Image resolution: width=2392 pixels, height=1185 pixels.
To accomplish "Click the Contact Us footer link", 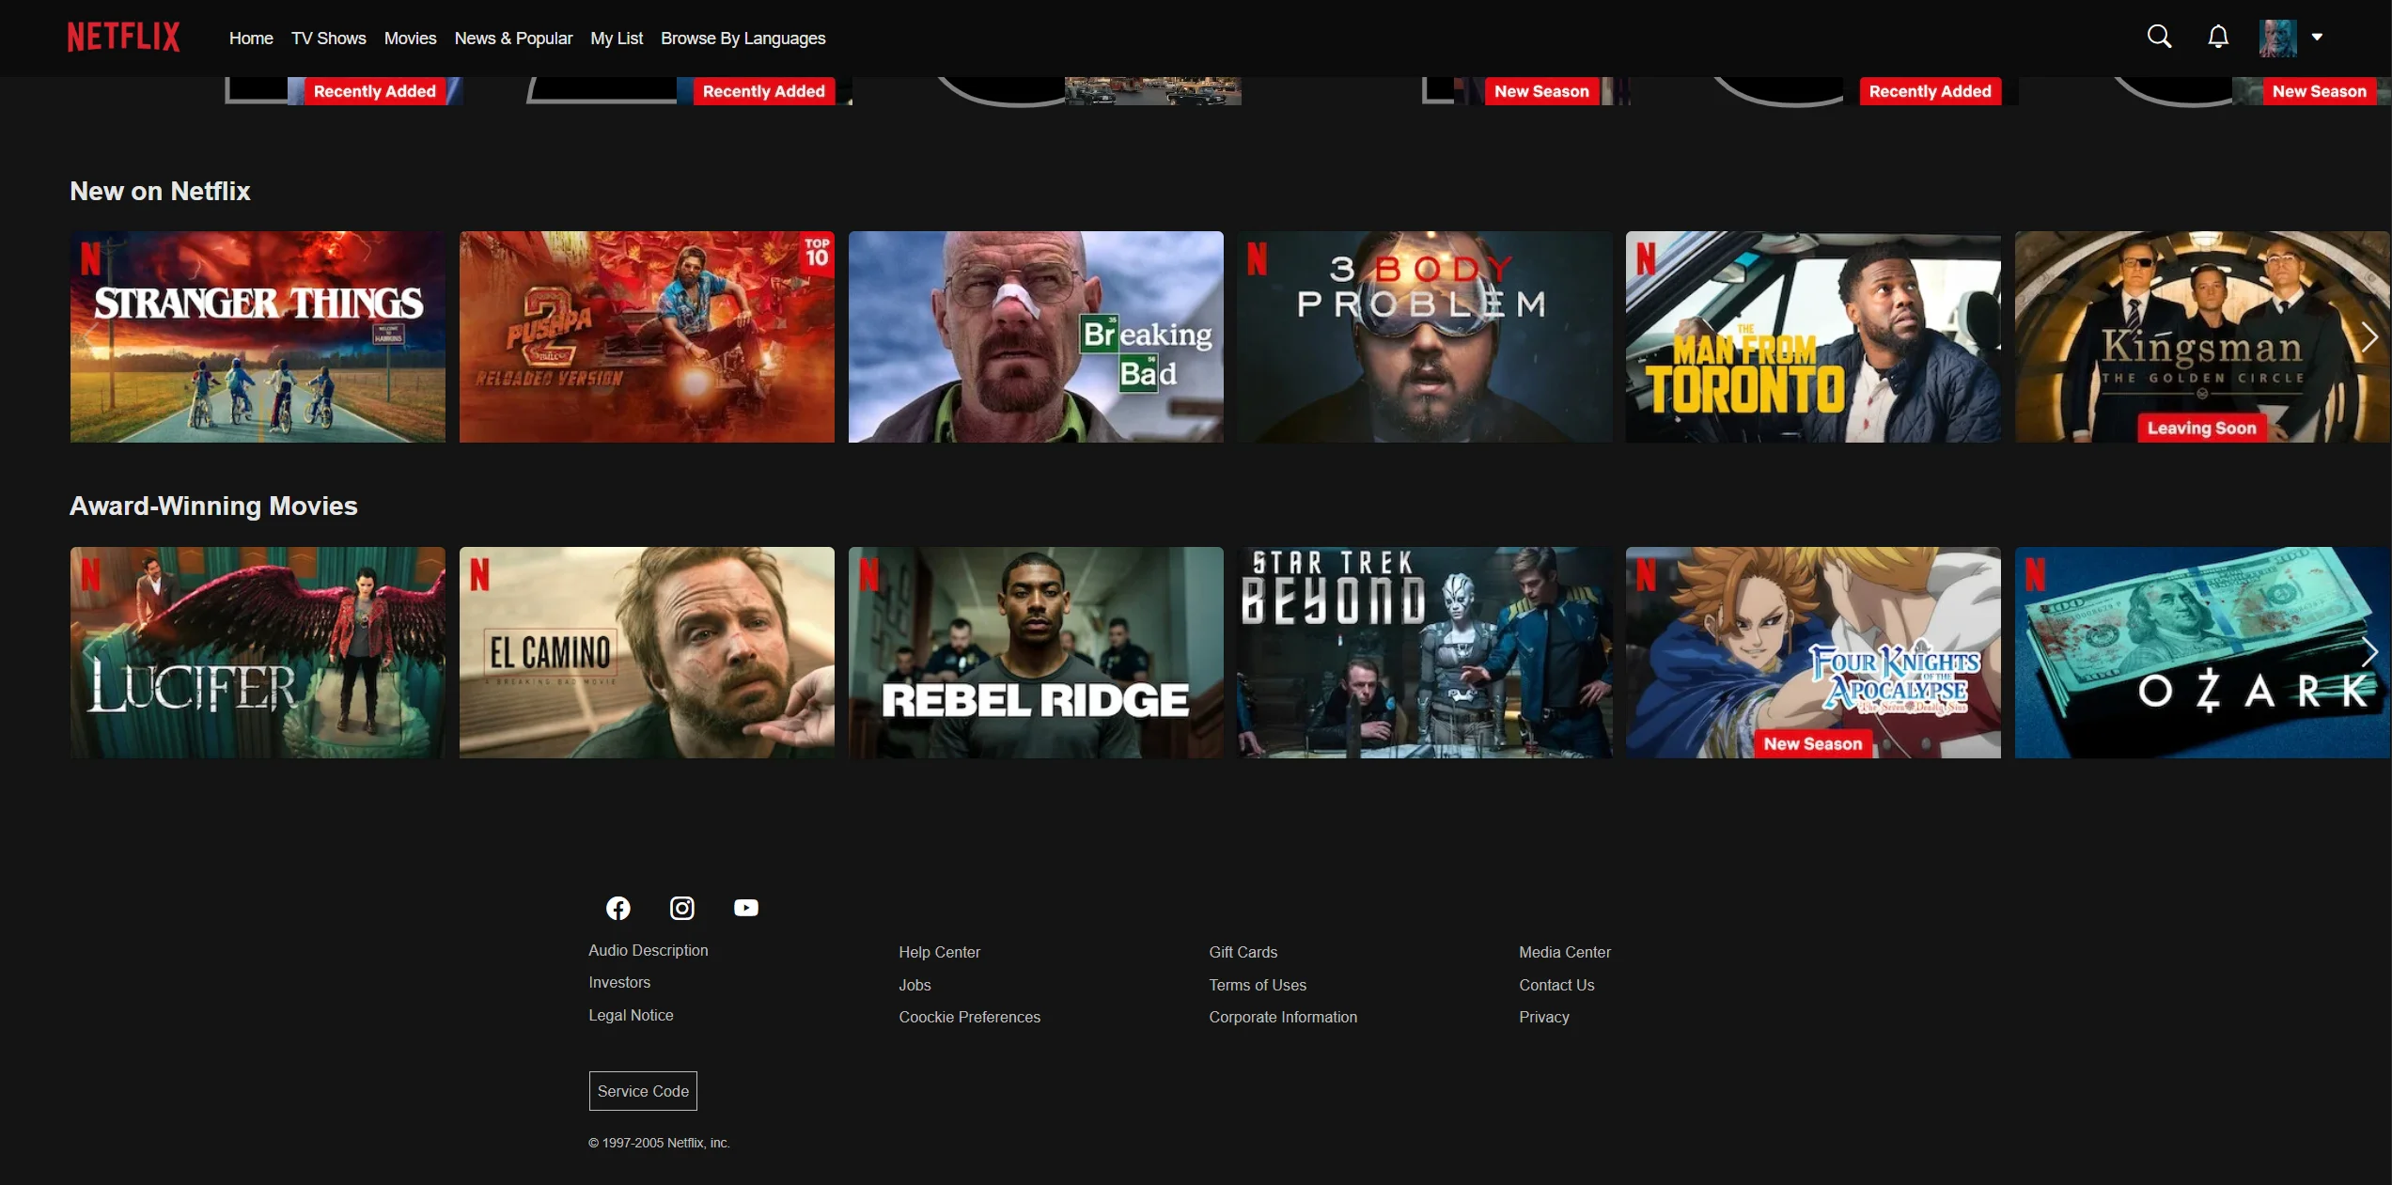I will pos(1556,985).
